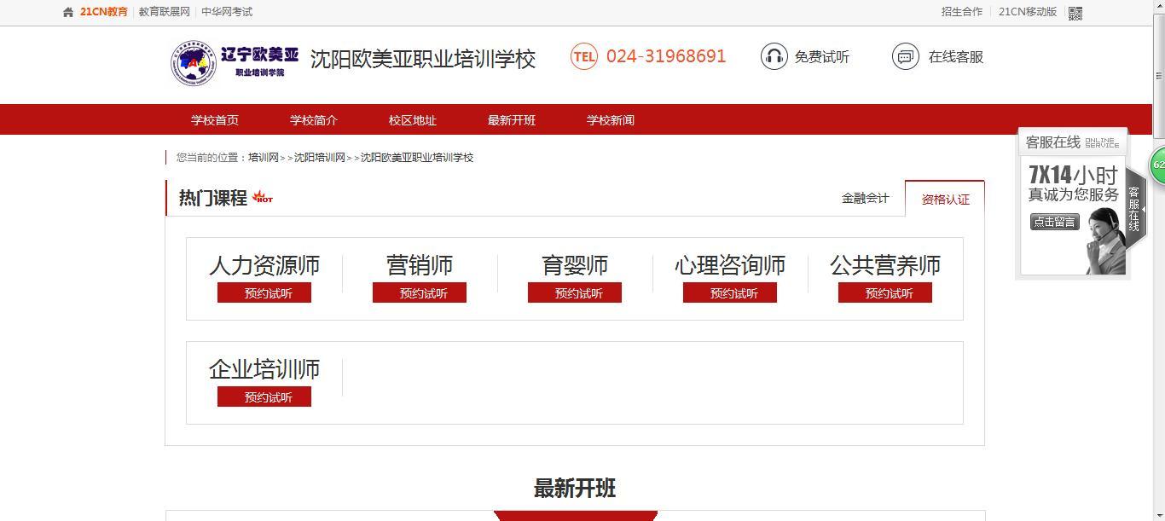Open 学校简介 in navigation bar
The width and height of the screenshot is (1165, 521).
point(314,120)
